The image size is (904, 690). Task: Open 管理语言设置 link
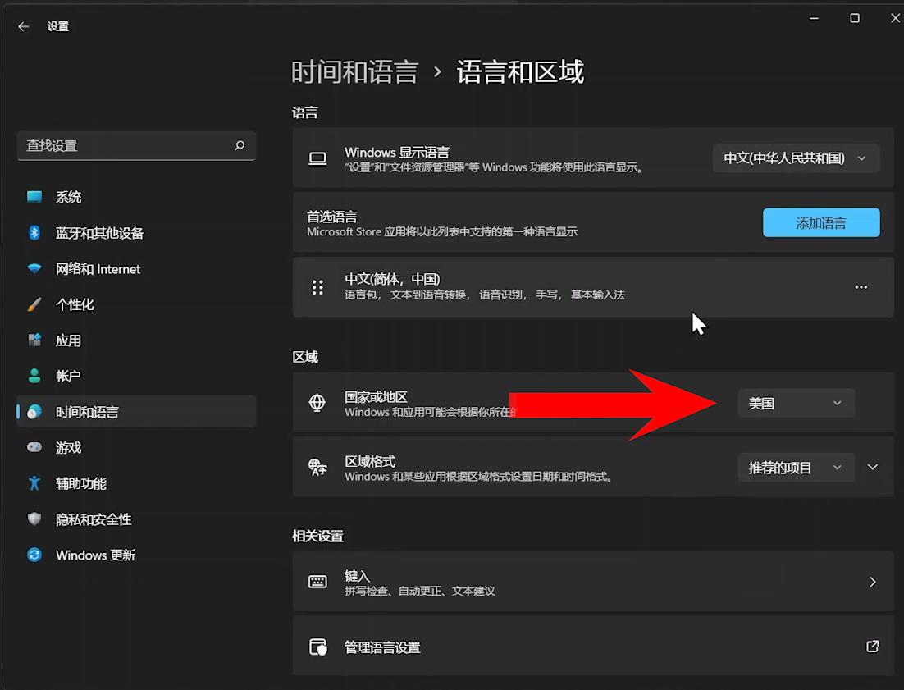click(x=591, y=647)
